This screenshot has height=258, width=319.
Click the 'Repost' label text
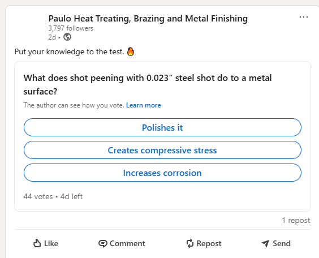pos(209,244)
